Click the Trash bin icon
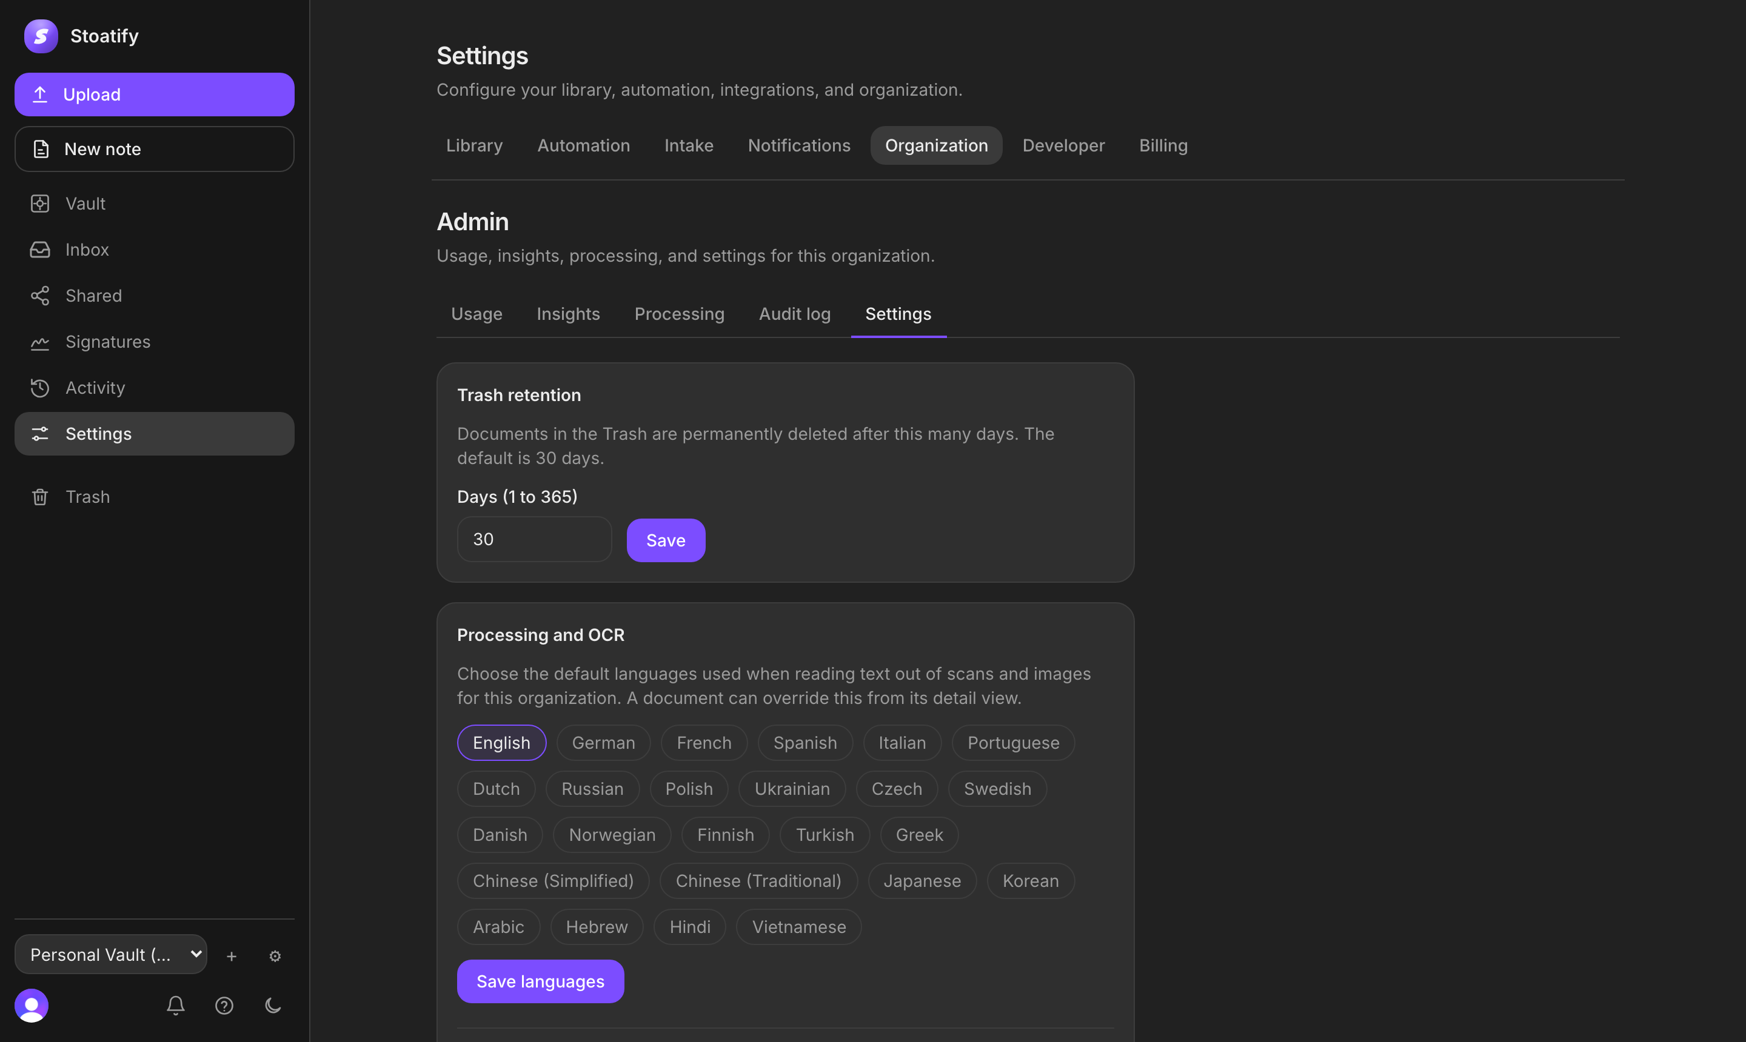 click(40, 497)
